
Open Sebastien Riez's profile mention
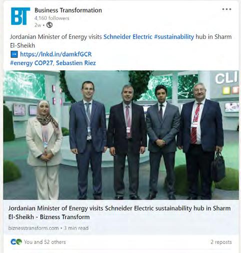(76, 63)
